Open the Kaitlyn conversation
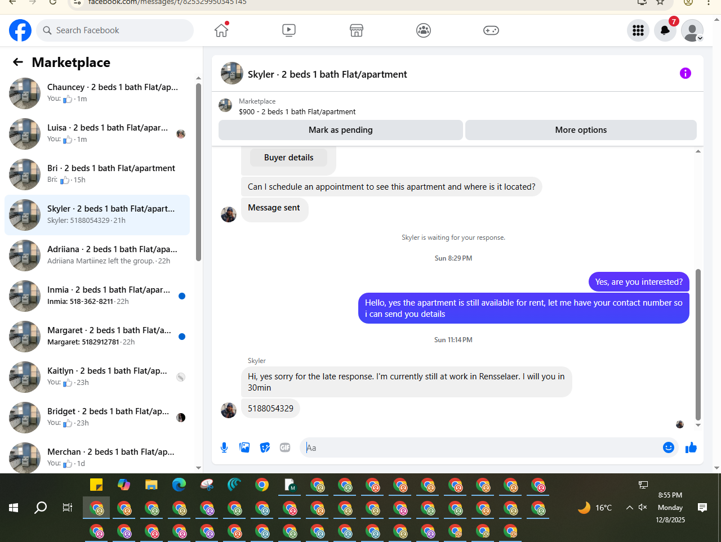This screenshot has width=721, height=542. pos(97,377)
